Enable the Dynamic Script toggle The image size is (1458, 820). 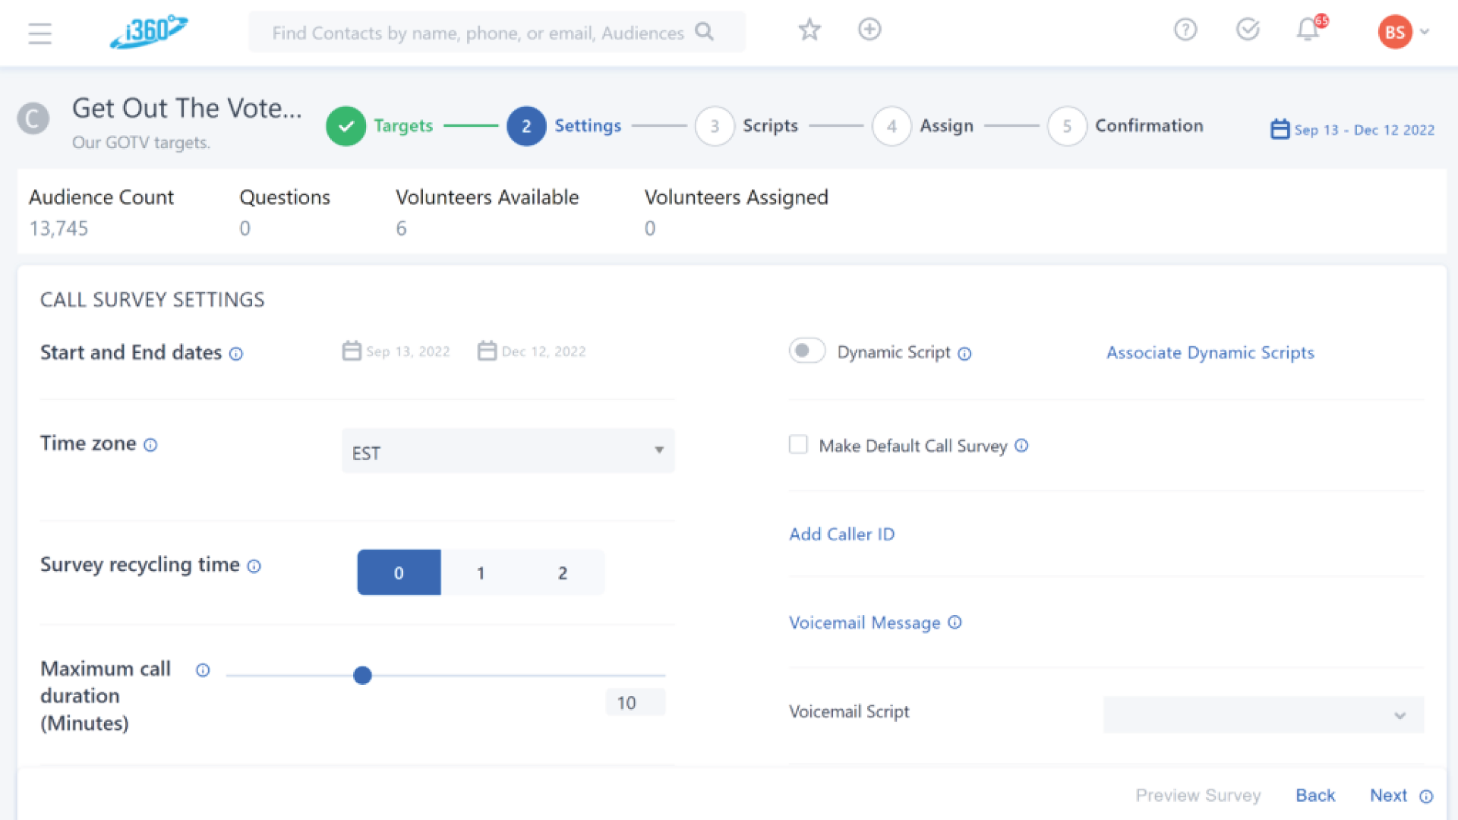[806, 351]
